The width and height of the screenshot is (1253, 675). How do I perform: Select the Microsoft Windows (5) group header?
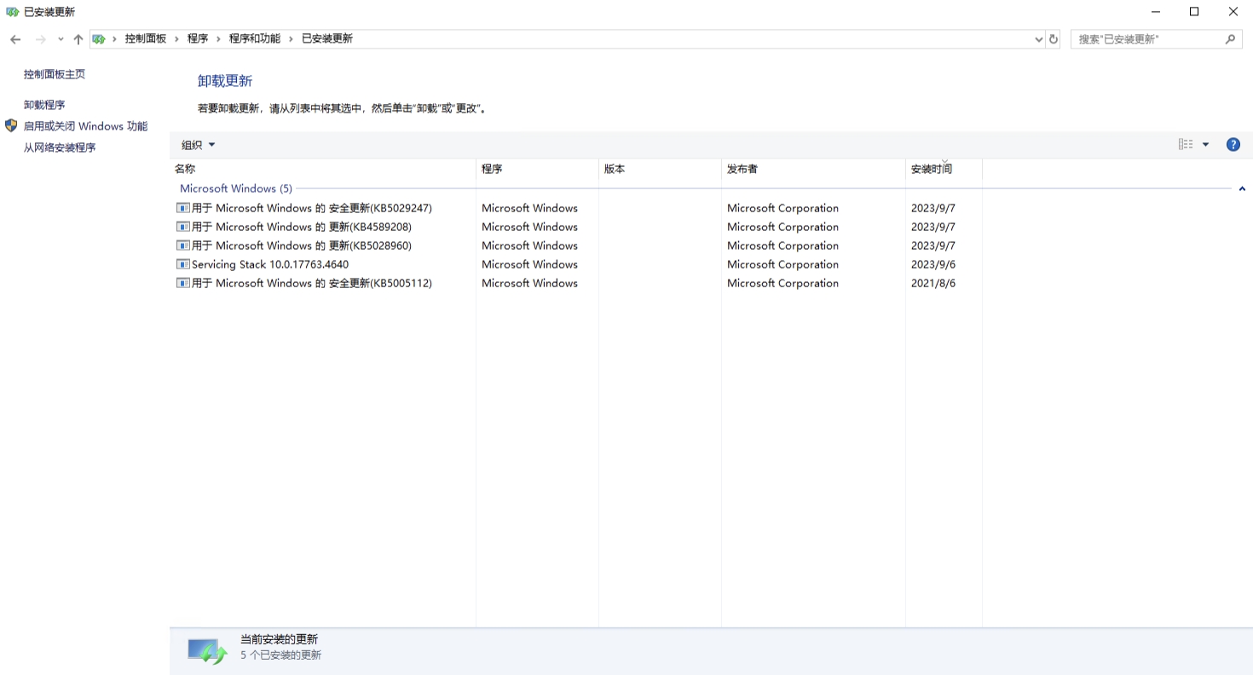[236, 188]
